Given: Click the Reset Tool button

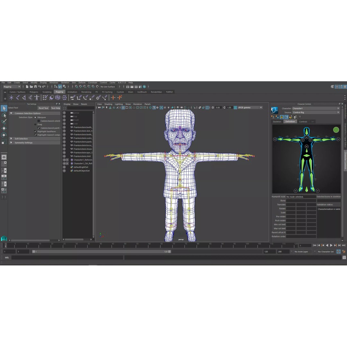Looking at the screenshot, I should pos(43,108).
